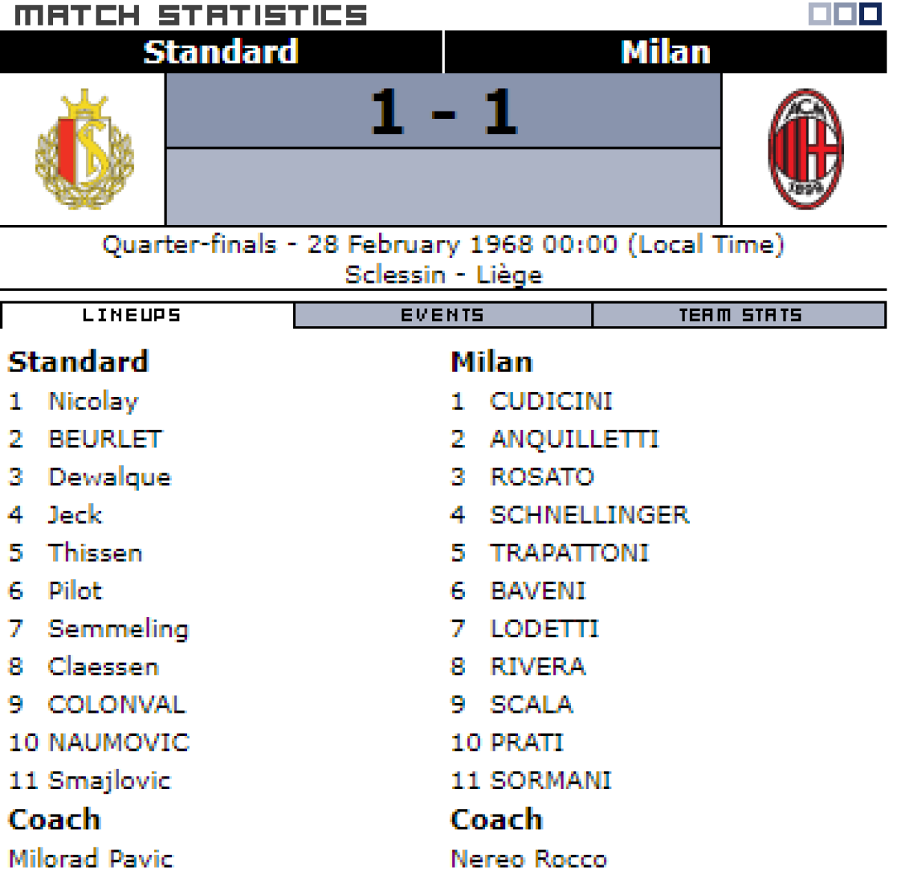Click the Milan team name in header
The image size is (897, 875).
[x=665, y=52]
